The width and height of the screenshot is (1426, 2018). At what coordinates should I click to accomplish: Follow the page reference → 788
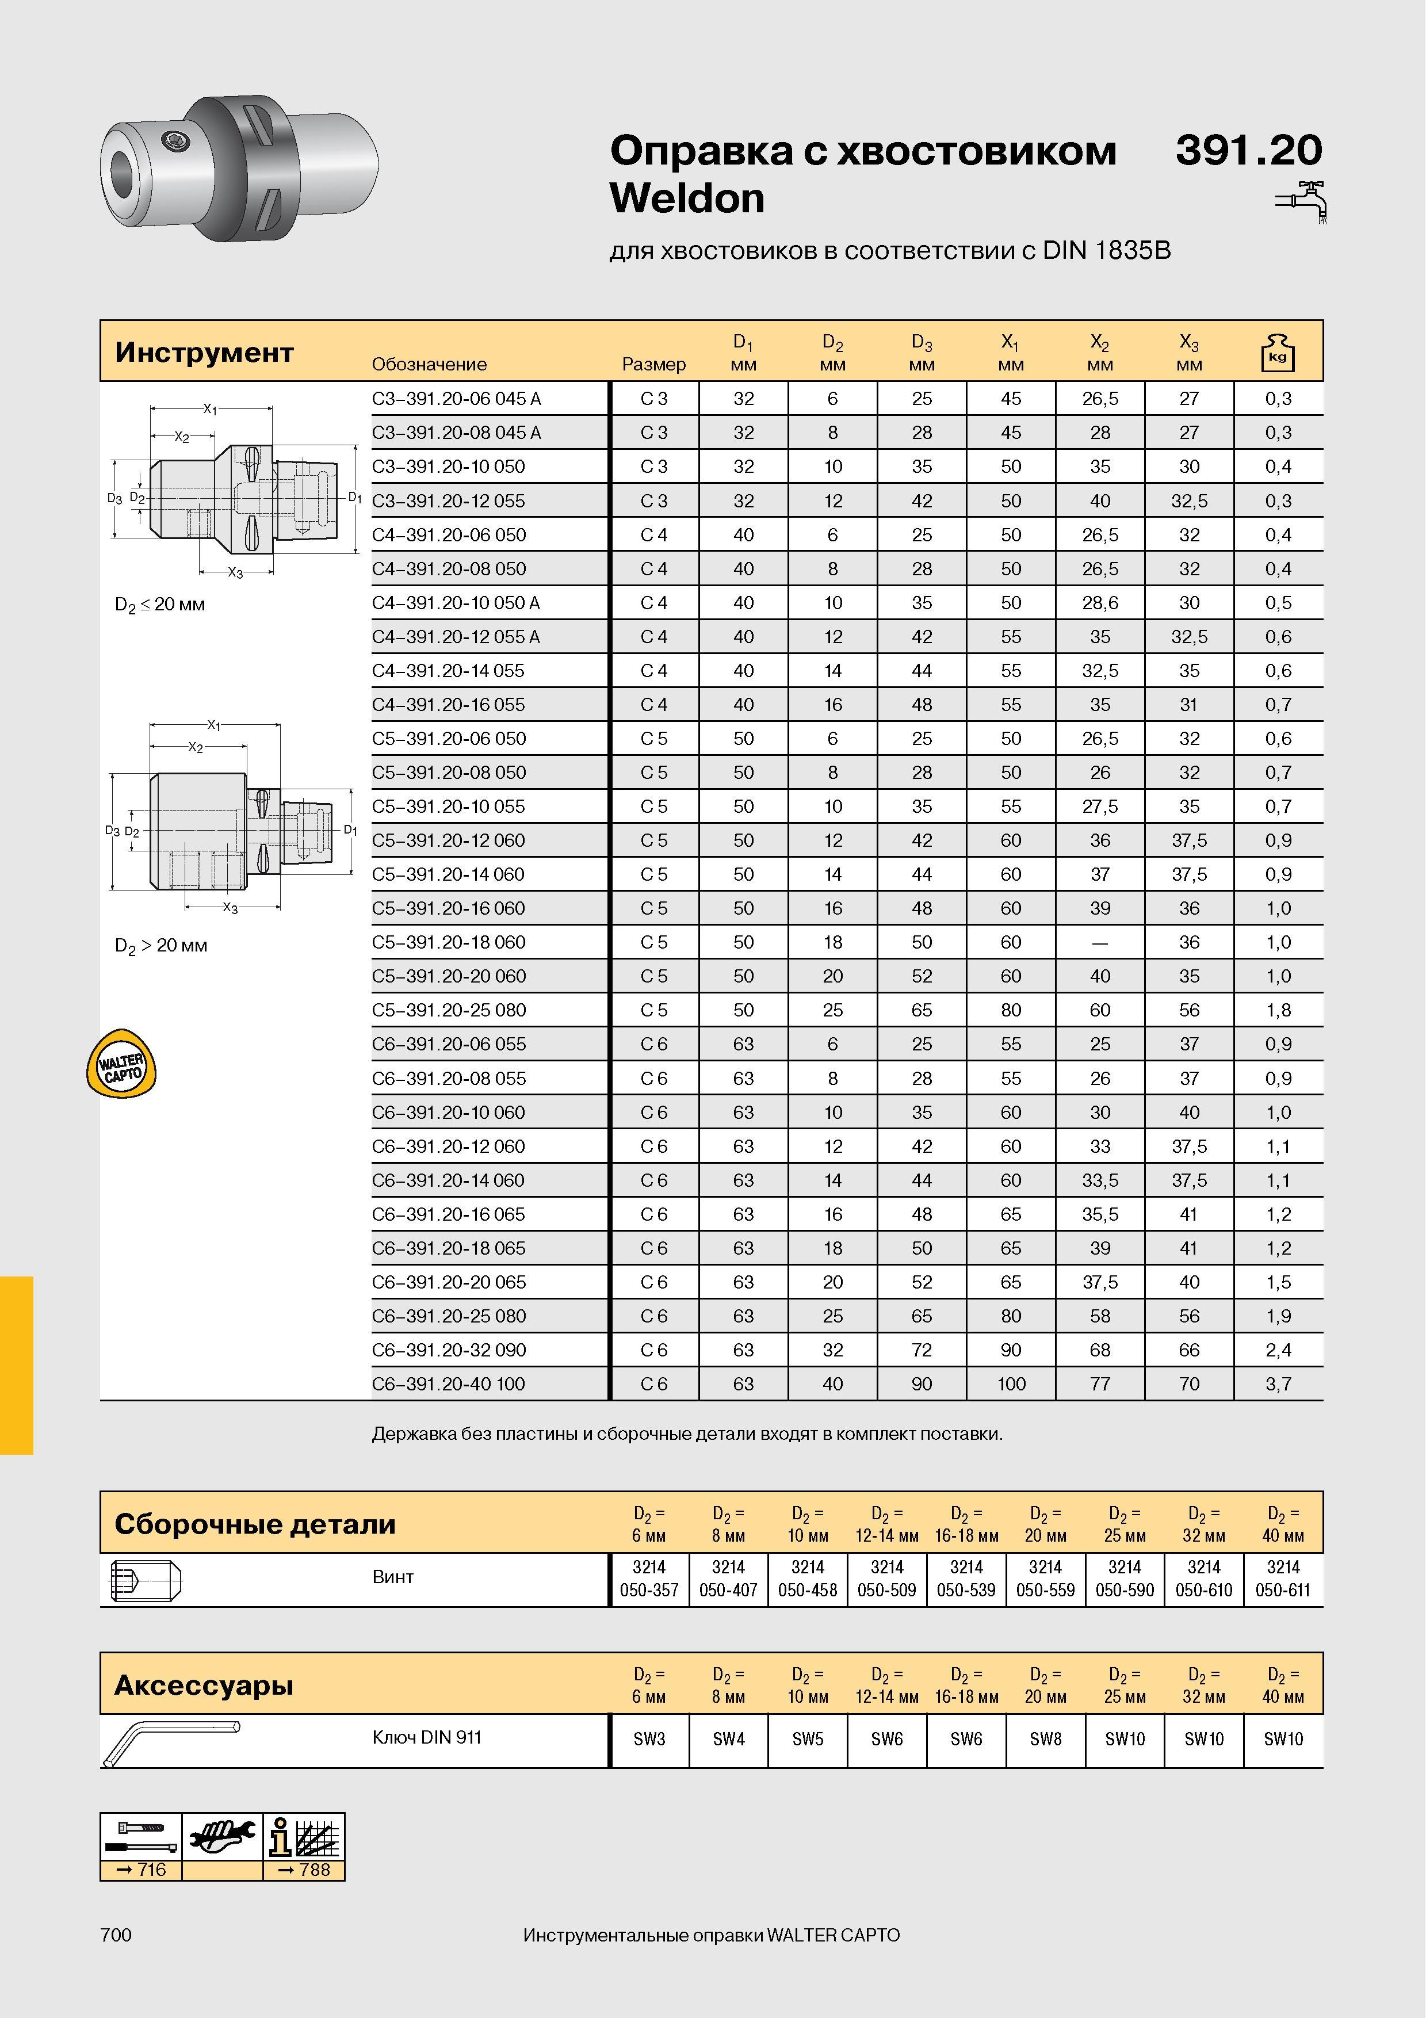click(x=304, y=1870)
